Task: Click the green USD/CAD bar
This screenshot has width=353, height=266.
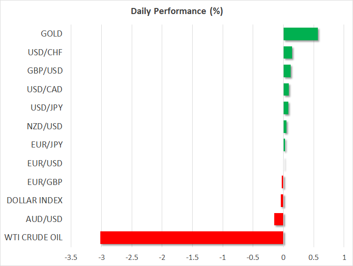Action: tap(286, 89)
